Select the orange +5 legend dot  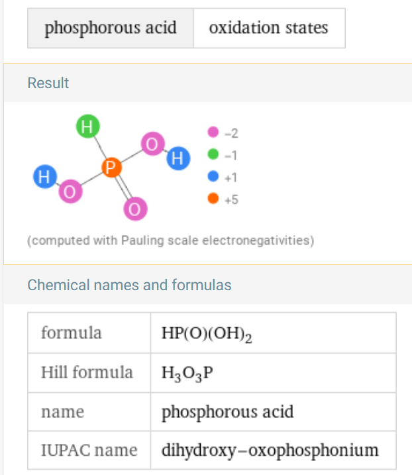click(x=213, y=199)
